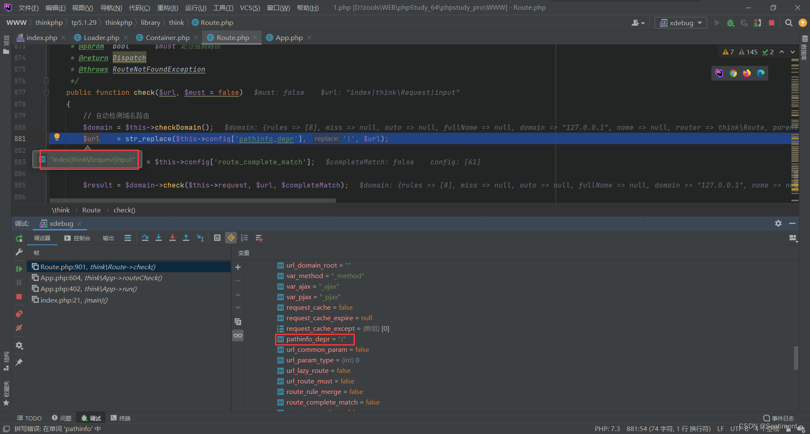Click the tp5.1.29 breadcrumb in navigation bar
This screenshot has width=810, height=434.
[84, 23]
